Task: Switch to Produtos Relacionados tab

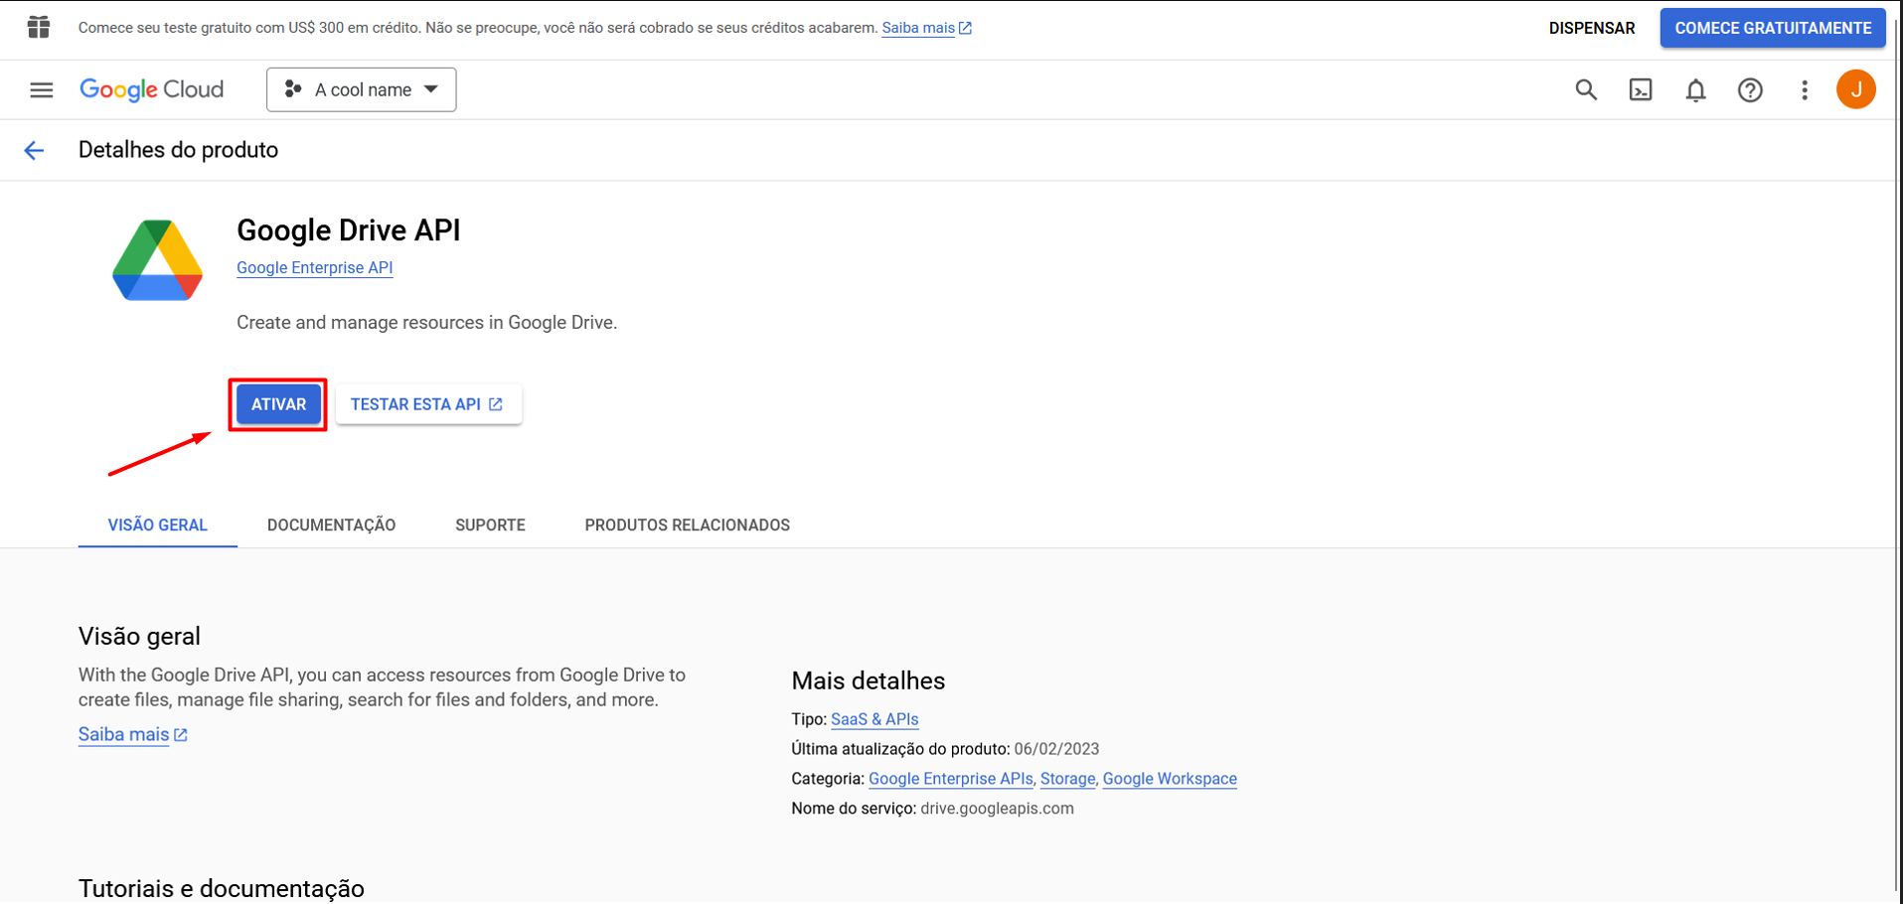Action: point(687,525)
